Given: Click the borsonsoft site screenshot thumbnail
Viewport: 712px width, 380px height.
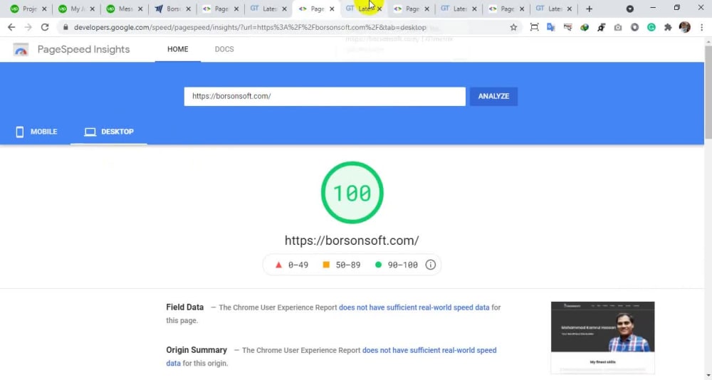Looking at the screenshot, I should (602, 337).
